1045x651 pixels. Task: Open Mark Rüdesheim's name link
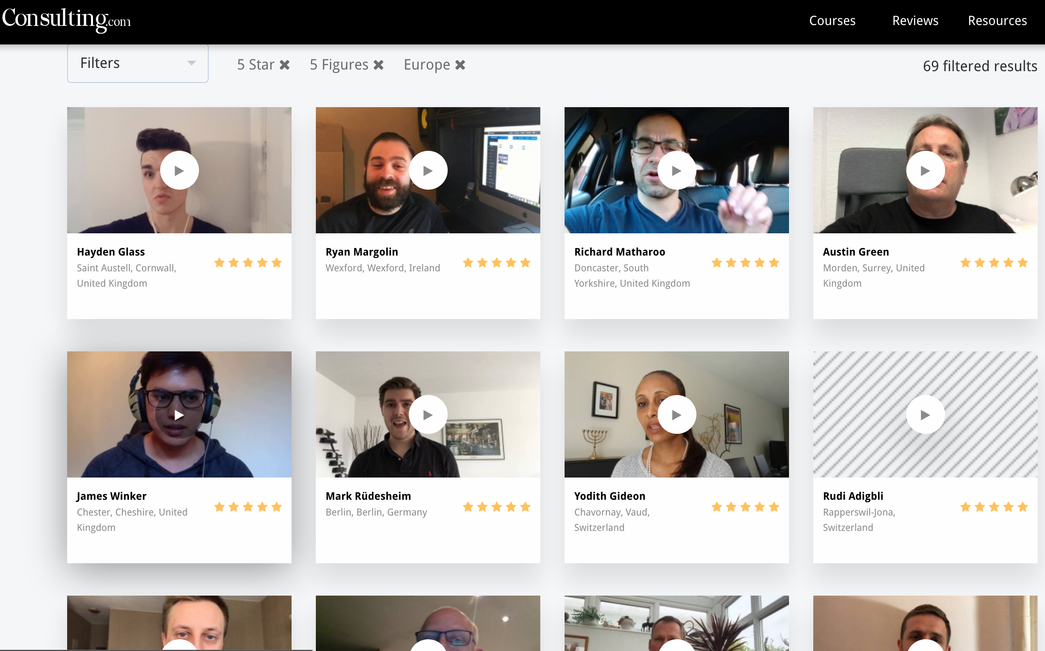[368, 496]
